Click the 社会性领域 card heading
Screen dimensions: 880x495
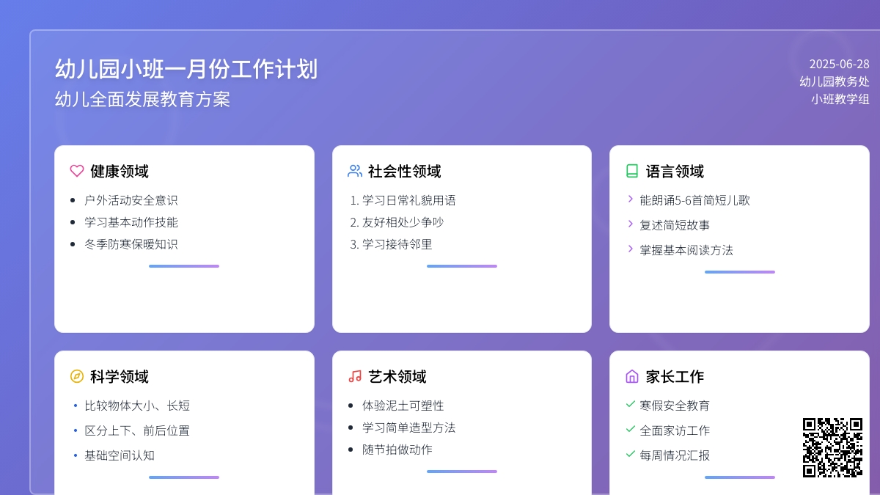point(405,172)
